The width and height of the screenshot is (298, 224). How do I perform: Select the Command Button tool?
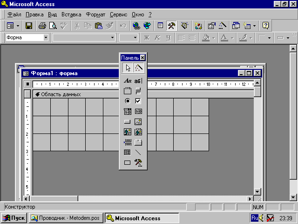128,121
